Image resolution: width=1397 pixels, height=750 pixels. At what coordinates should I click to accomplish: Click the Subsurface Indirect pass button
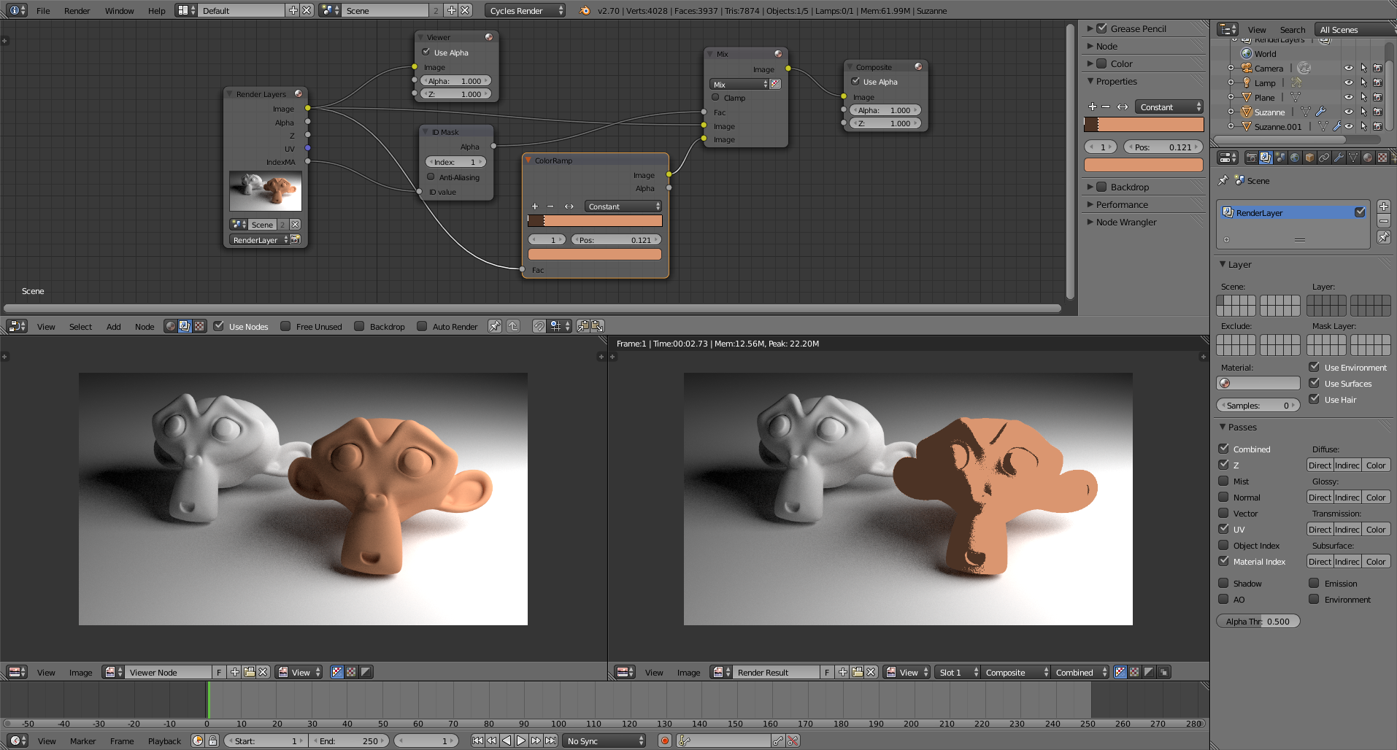(x=1347, y=561)
